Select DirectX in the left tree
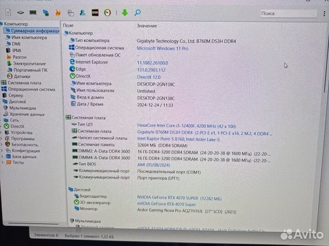This screenshot has width=329, height=246. [14, 126]
